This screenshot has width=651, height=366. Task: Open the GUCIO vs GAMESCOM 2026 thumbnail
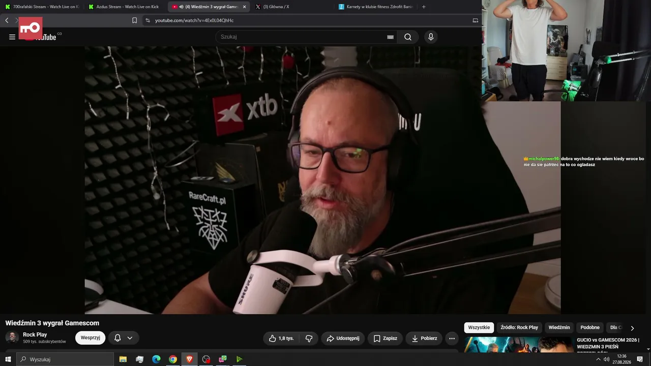coord(519,344)
